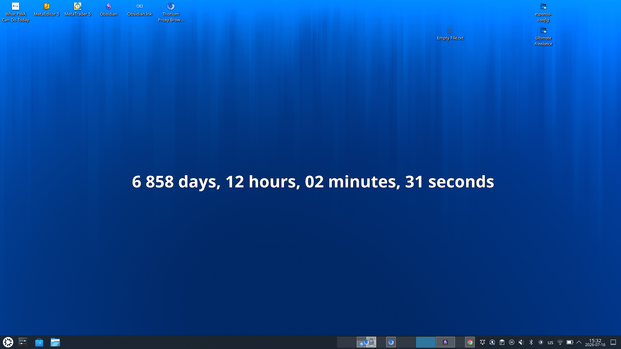Select the Thorium Proxy Browser desktop icon

pyautogui.click(x=171, y=12)
